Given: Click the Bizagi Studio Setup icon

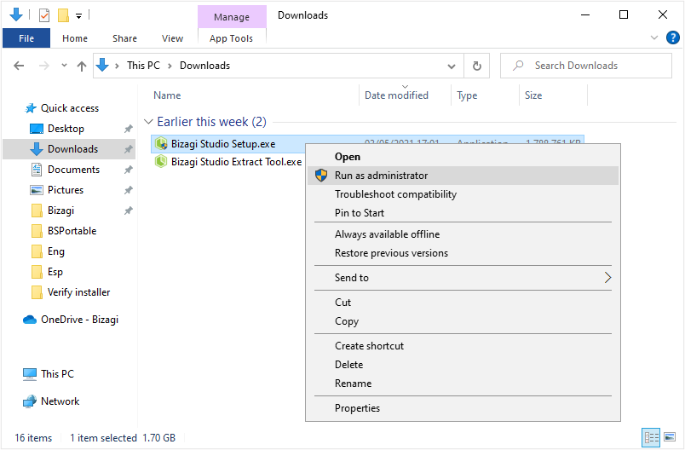Looking at the screenshot, I should click(x=161, y=143).
